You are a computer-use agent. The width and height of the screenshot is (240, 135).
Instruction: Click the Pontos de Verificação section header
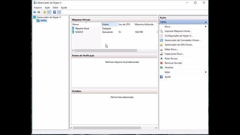(x=114, y=55)
